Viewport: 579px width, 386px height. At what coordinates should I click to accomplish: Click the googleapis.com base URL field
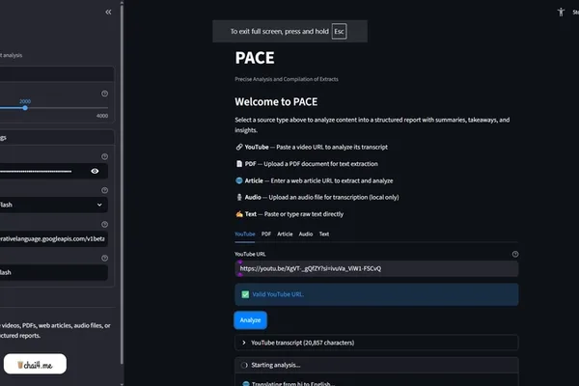click(52, 239)
